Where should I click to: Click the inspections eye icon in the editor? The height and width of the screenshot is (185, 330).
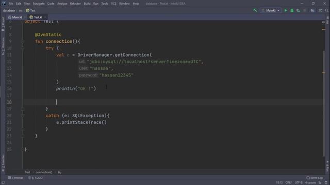tap(323, 22)
